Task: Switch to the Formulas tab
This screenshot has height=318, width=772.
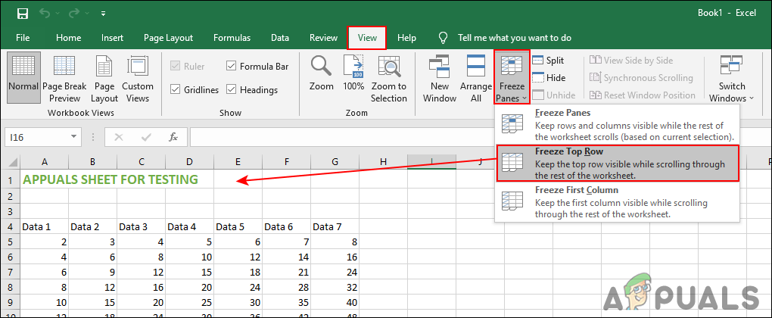Action: pyautogui.click(x=232, y=38)
